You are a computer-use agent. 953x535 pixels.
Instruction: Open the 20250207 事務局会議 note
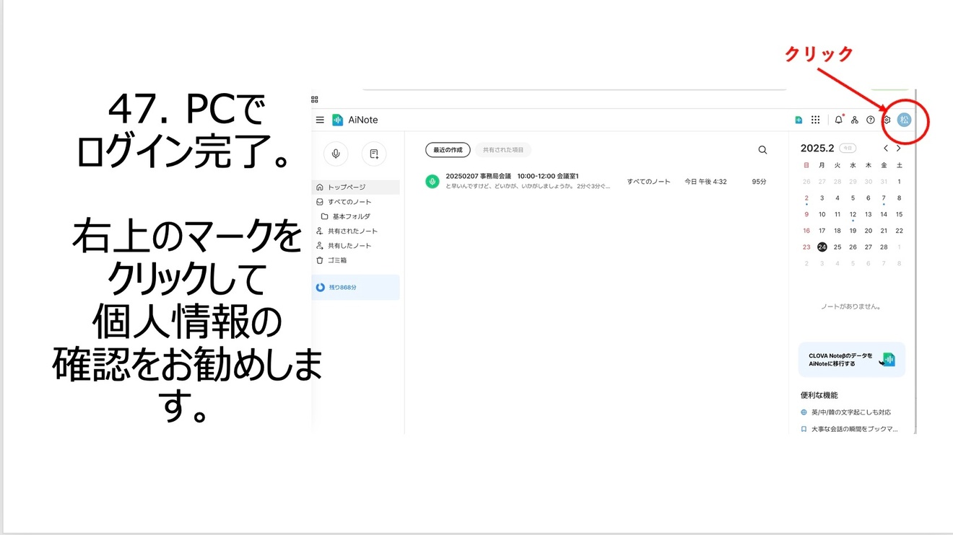click(512, 176)
